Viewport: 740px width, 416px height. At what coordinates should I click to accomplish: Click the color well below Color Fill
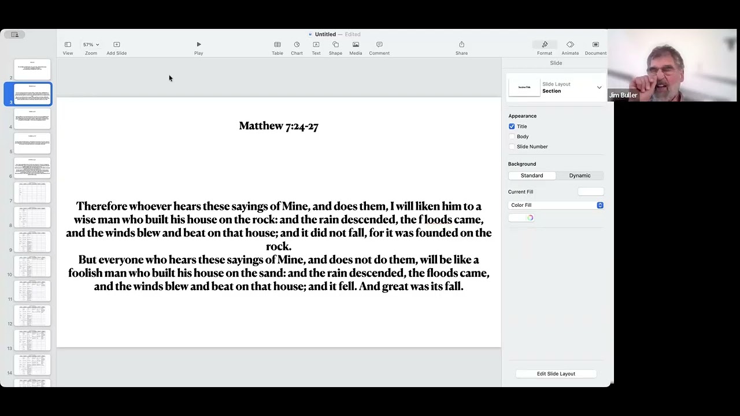click(x=517, y=218)
